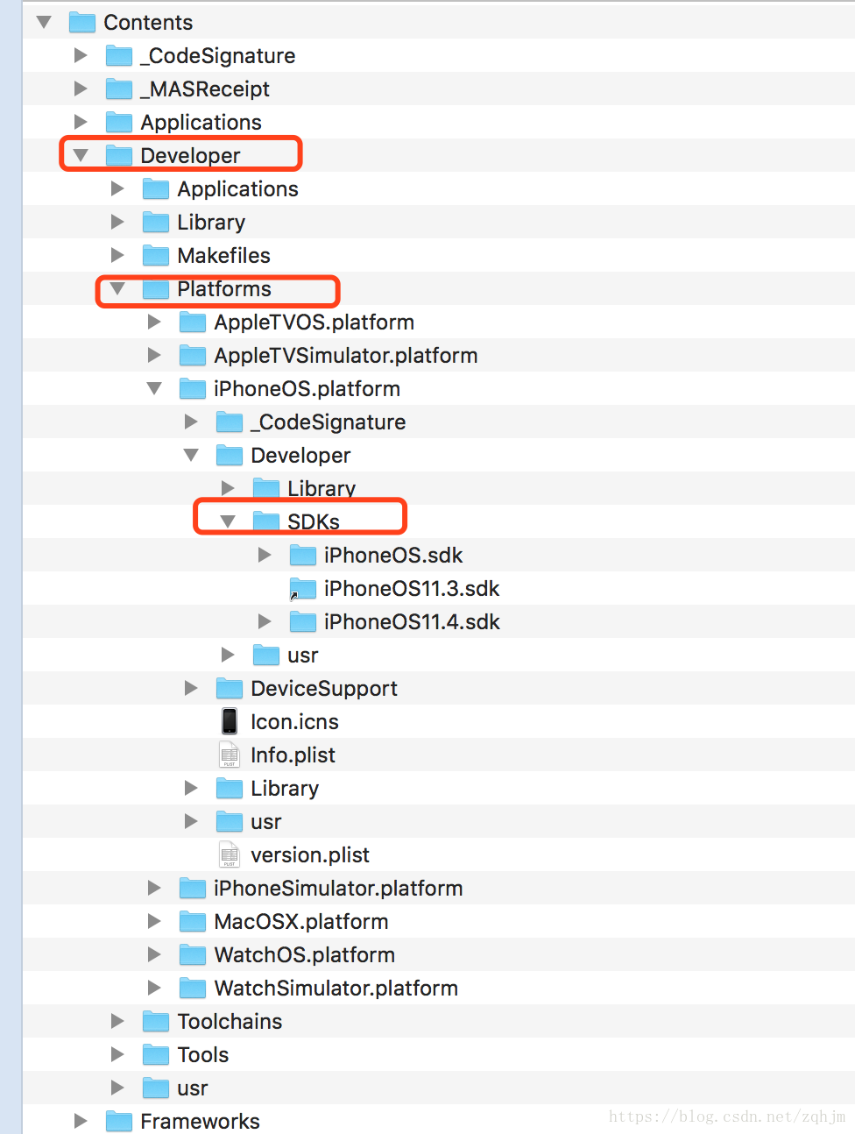Click the Platforms folder icon
The image size is (855, 1134).
click(156, 288)
